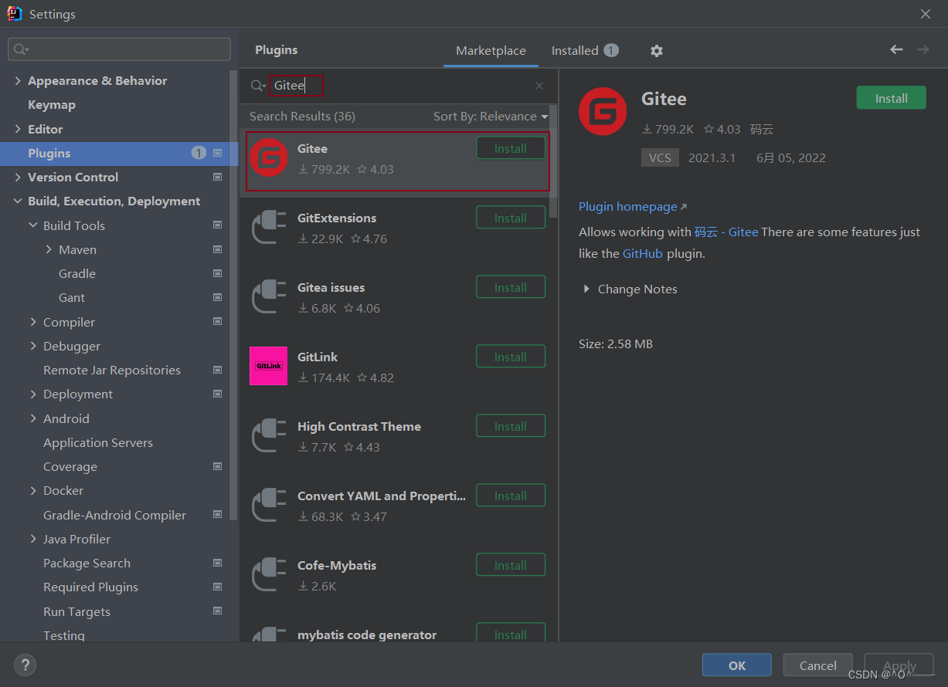Expand the Change Notes section
The width and height of the screenshot is (948, 687).
pyautogui.click(x=586, y=289)
